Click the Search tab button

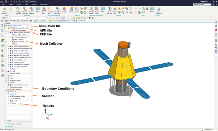point(82,21)
